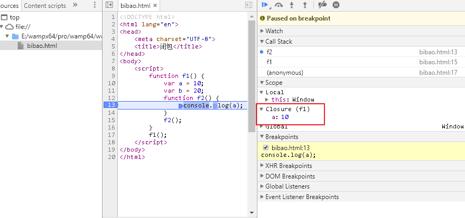Select the (anonymous) call stack frame
Image resolution: width=465 pixels, height=218 pixels.
click(361, 73)
